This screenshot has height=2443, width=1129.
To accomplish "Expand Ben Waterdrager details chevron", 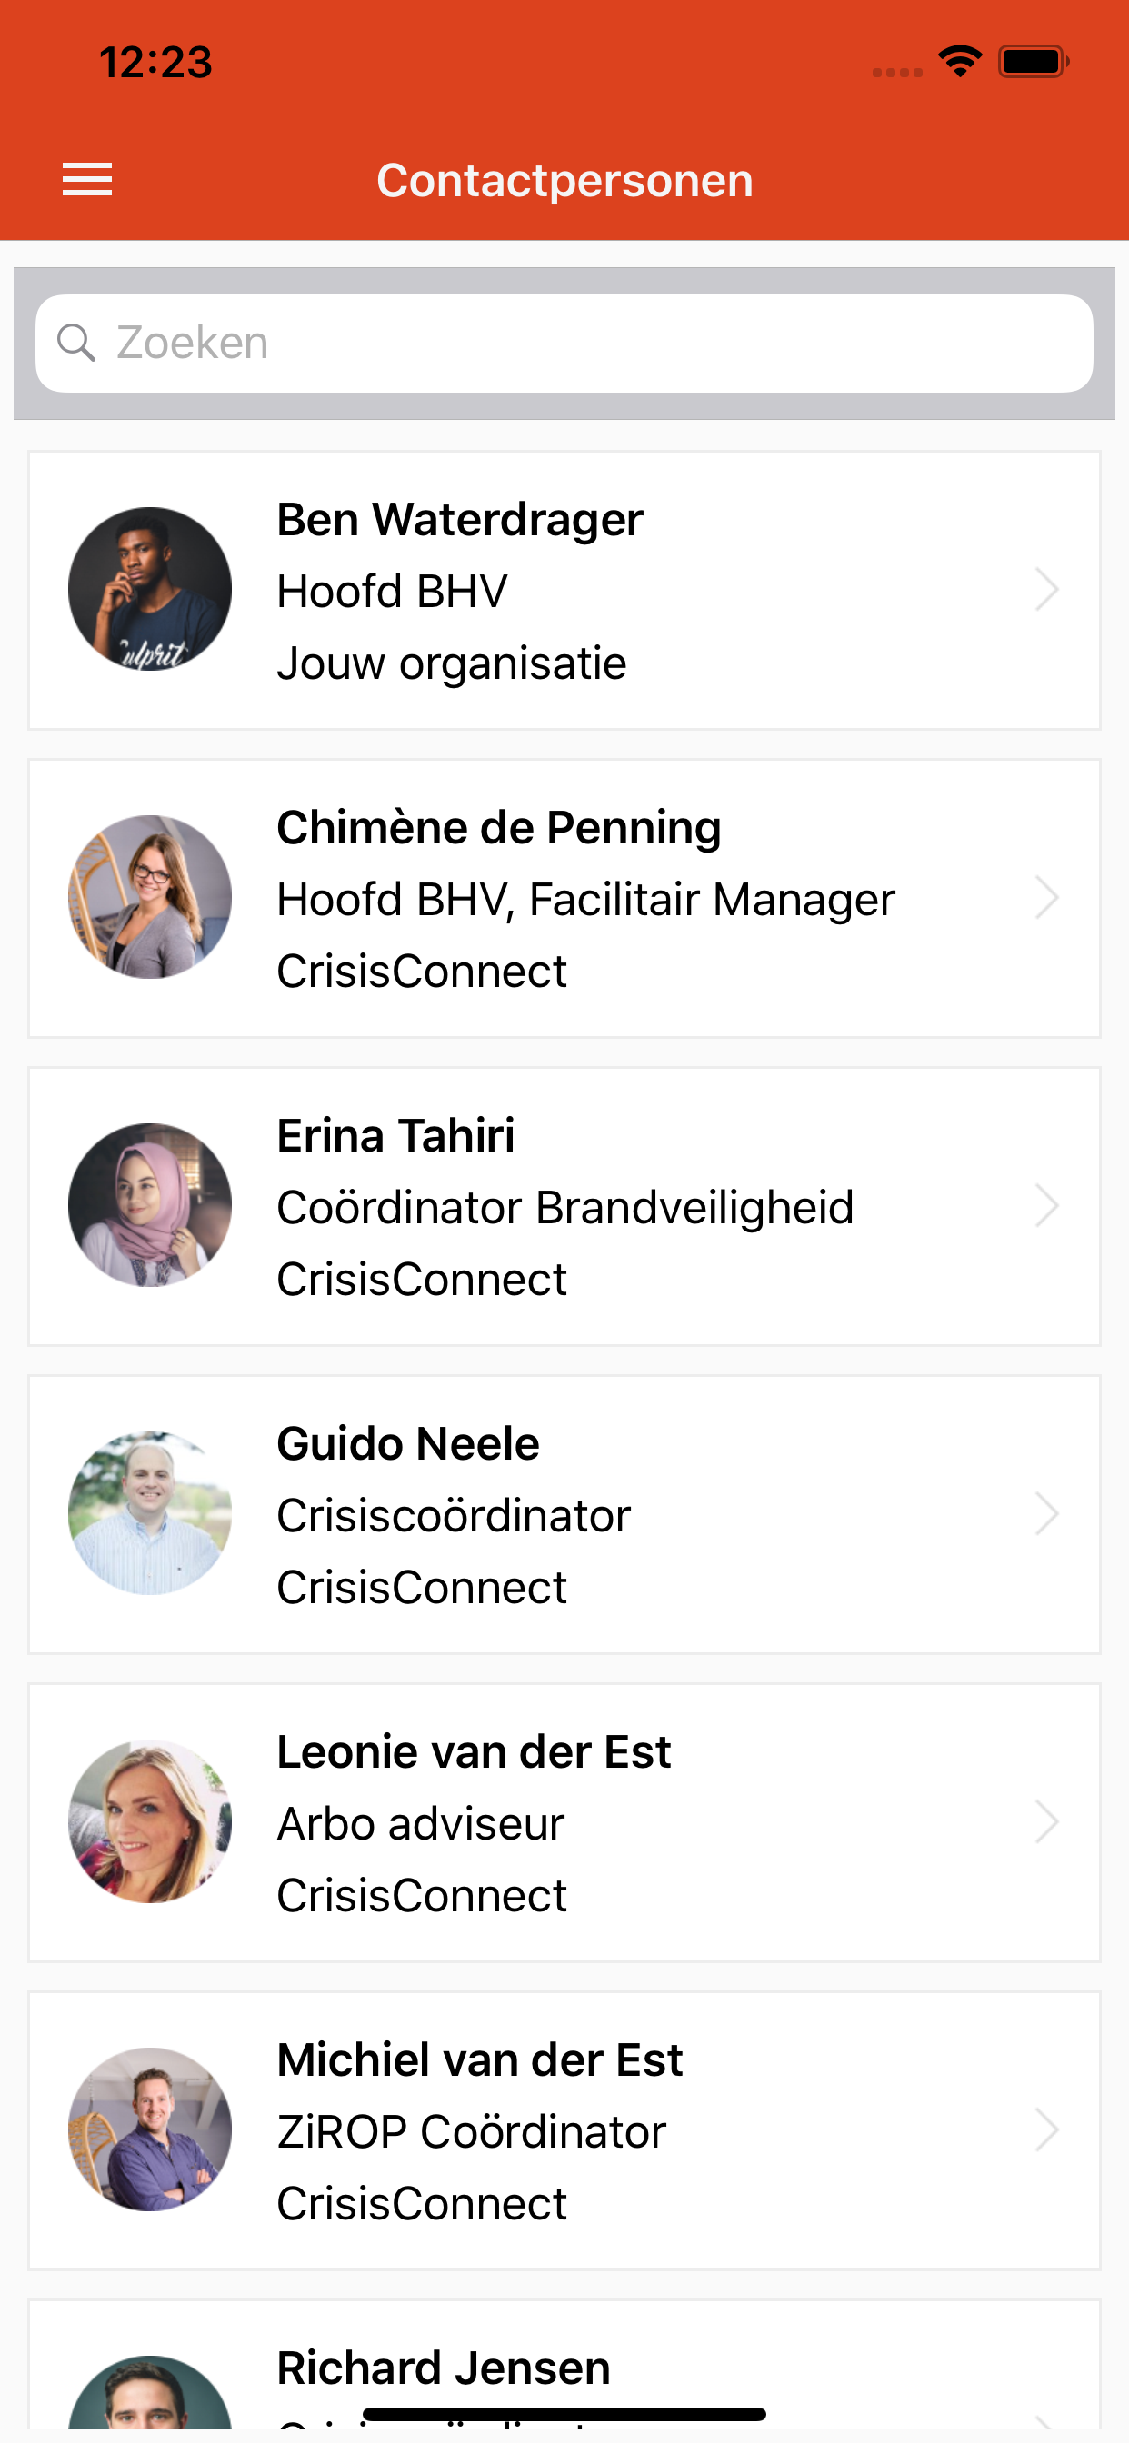I will coord(1046,589).
